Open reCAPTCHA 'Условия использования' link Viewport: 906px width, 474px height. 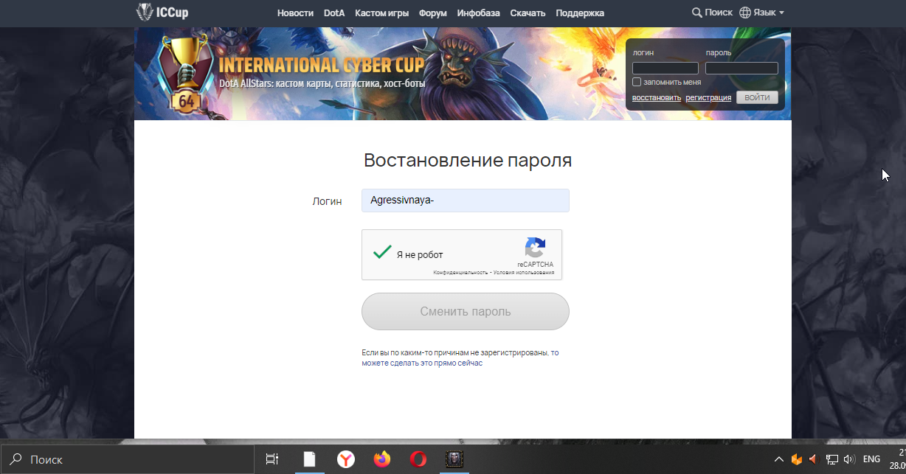[523, 273]
